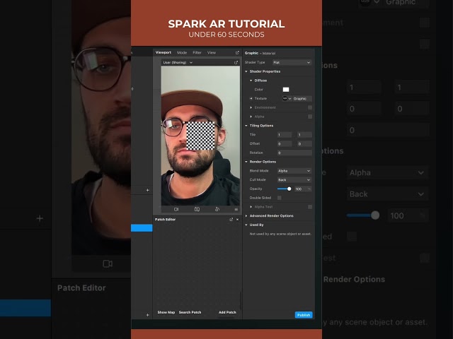
Task: Click Add Patch in Patch Editor
Action: [227, 312]
